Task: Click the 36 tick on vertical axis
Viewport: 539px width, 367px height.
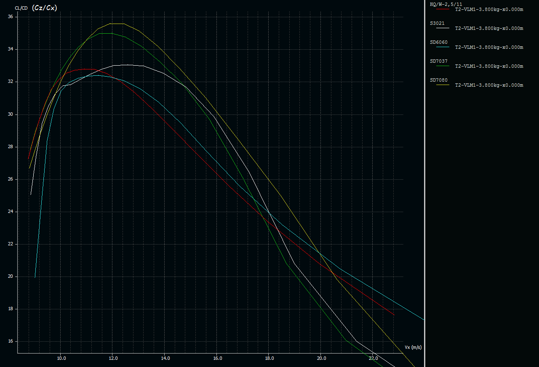Action: (11, 17)
